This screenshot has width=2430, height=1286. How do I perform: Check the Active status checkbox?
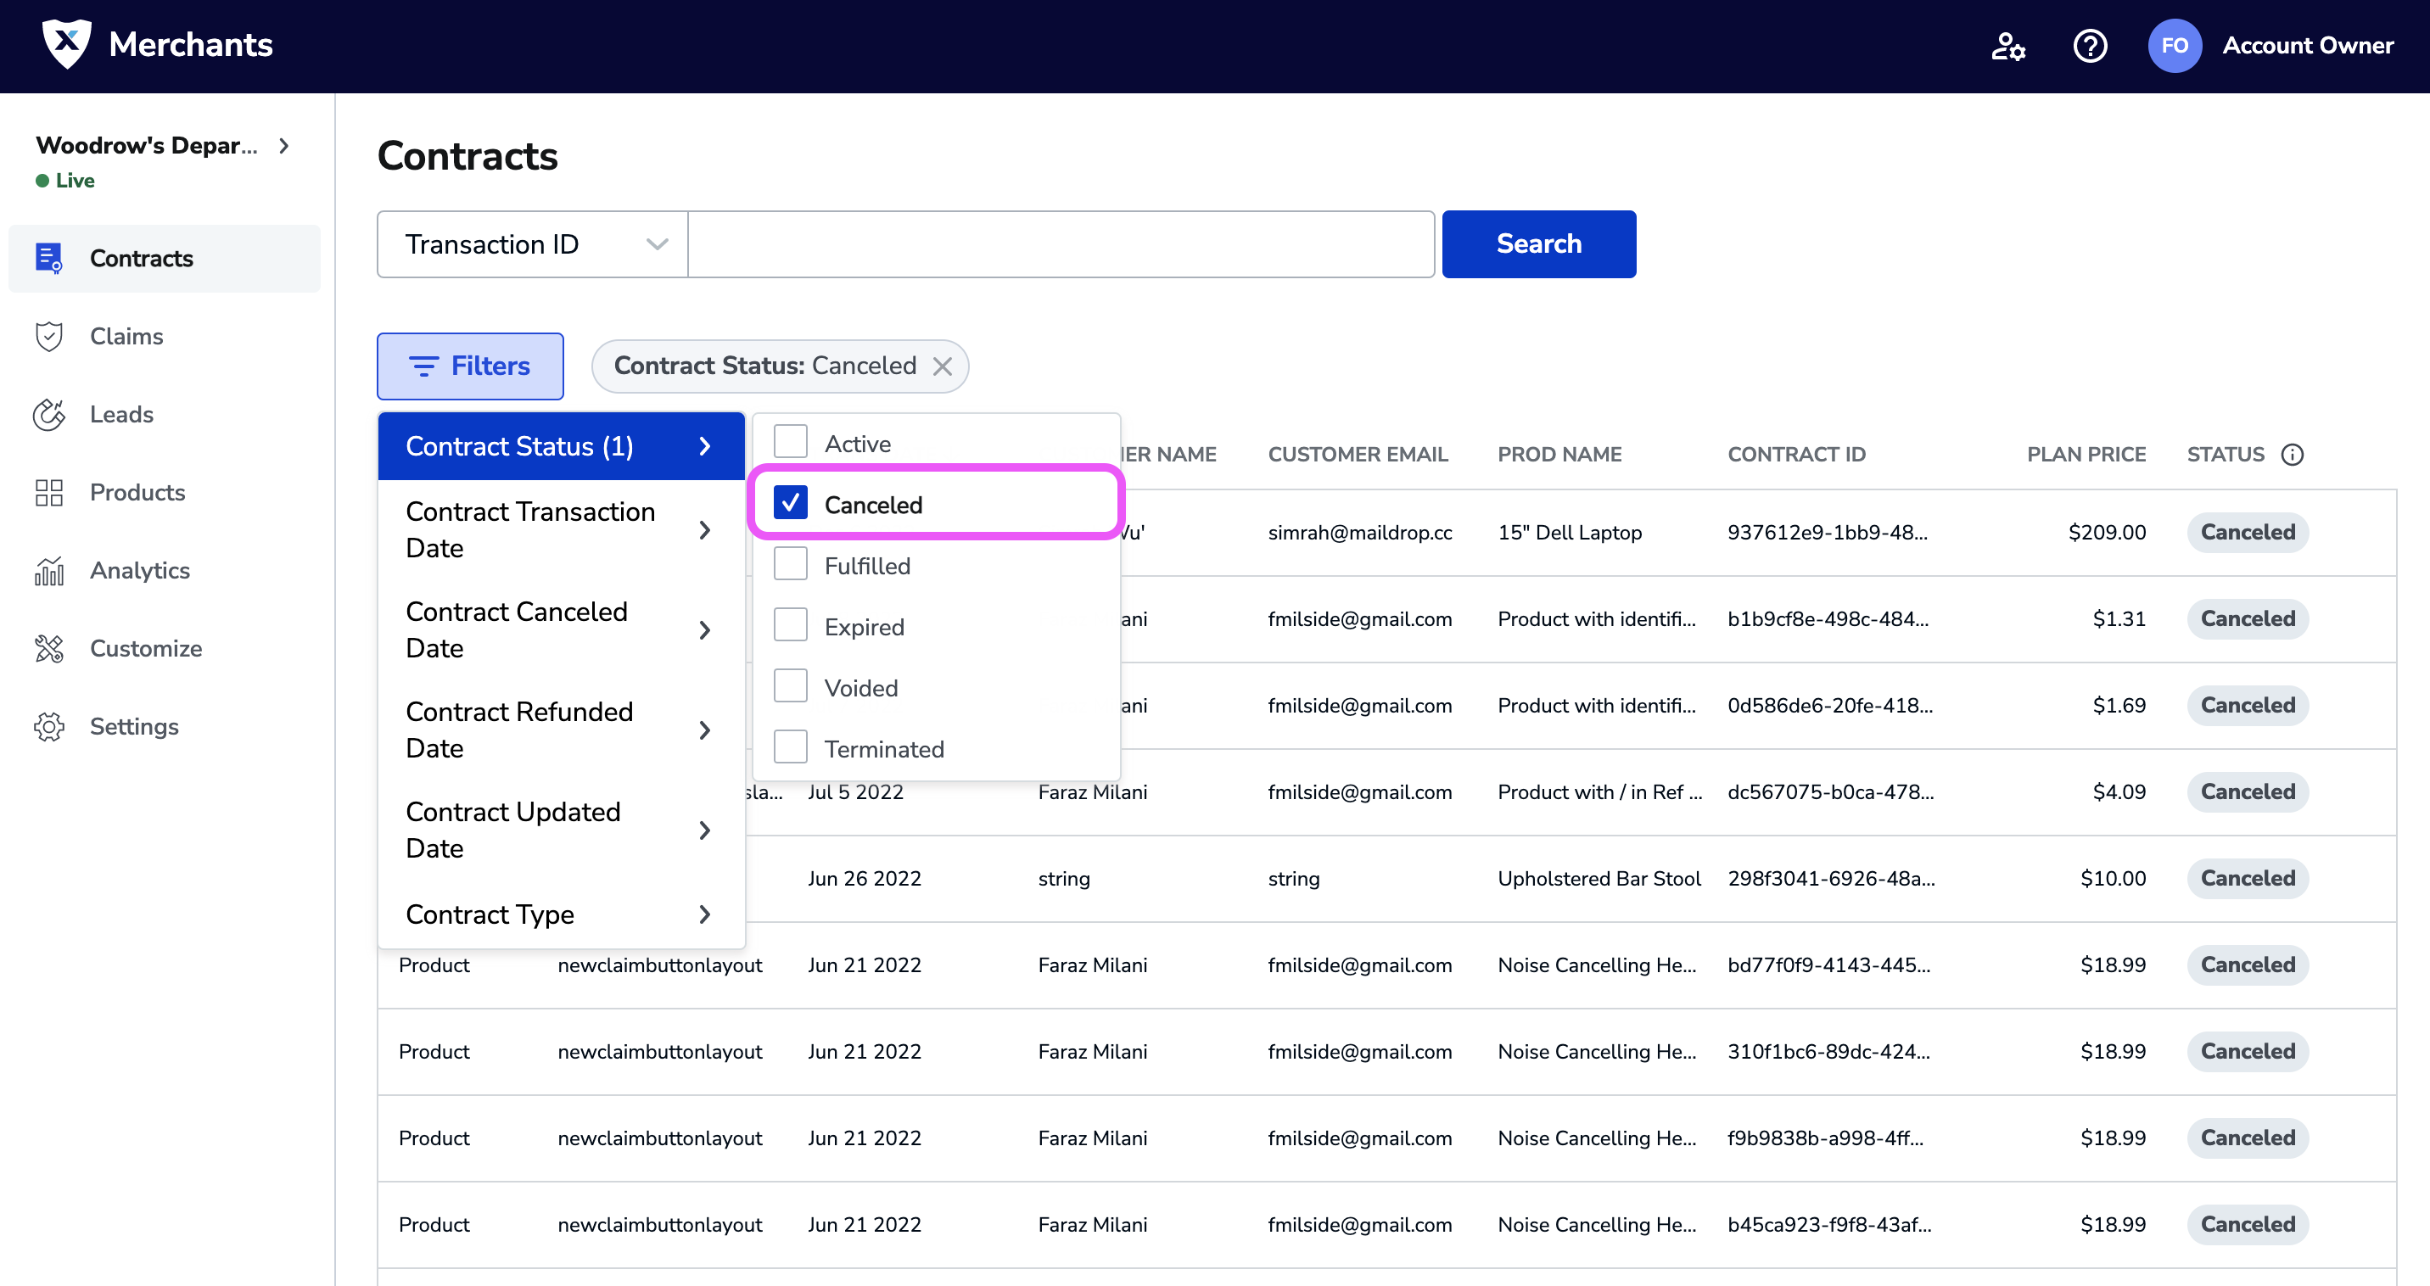coord(791,442)
